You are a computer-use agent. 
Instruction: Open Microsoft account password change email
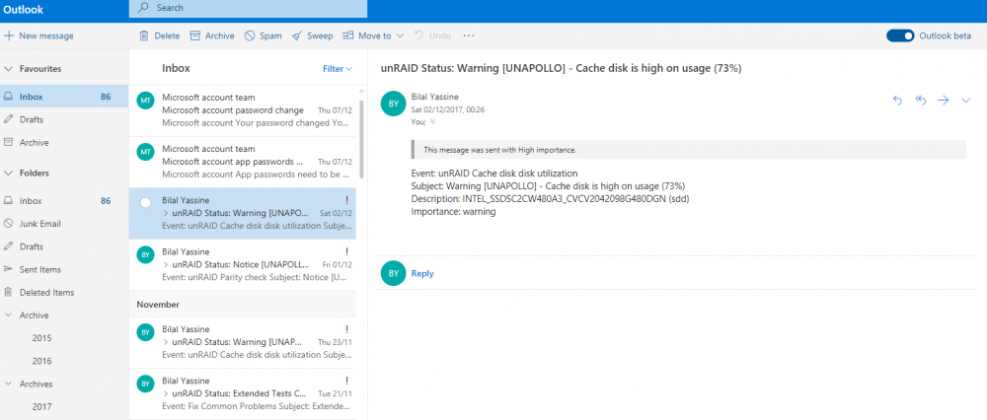coord(243,110)
